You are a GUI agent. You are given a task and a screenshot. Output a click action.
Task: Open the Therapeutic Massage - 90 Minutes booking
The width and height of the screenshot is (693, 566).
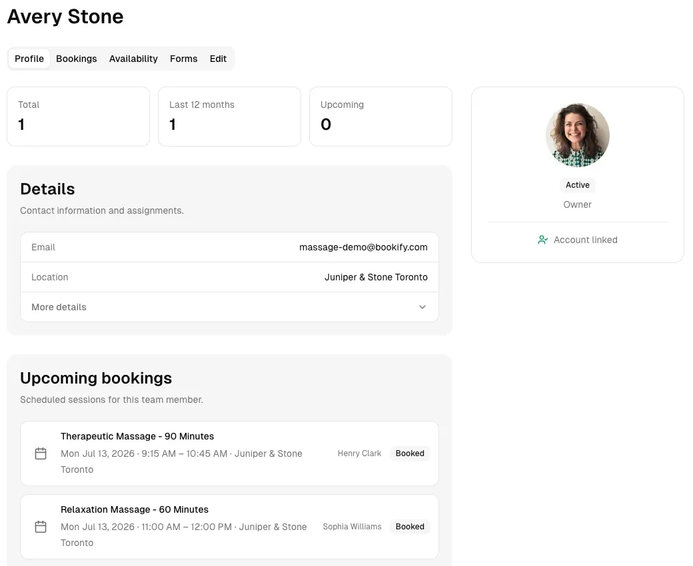229,453
